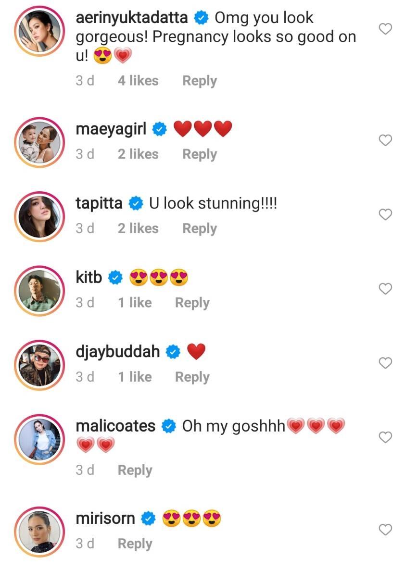Tap the heart icon next to malicoates' comment
This screenshot has height=570, width=418.
385,437
